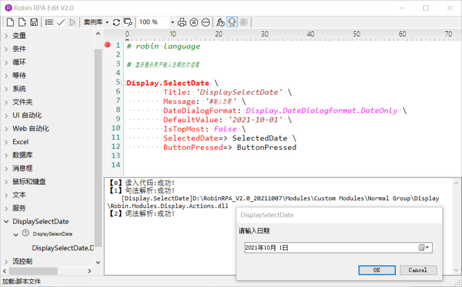Click the Robin RPA app logo icon
Image resolution: width=462 pixels, height=287 pixels.
pos(9,8)
